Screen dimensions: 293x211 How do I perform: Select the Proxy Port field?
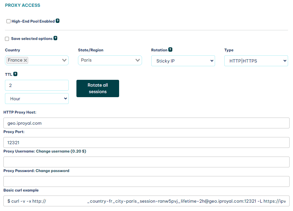147,142
